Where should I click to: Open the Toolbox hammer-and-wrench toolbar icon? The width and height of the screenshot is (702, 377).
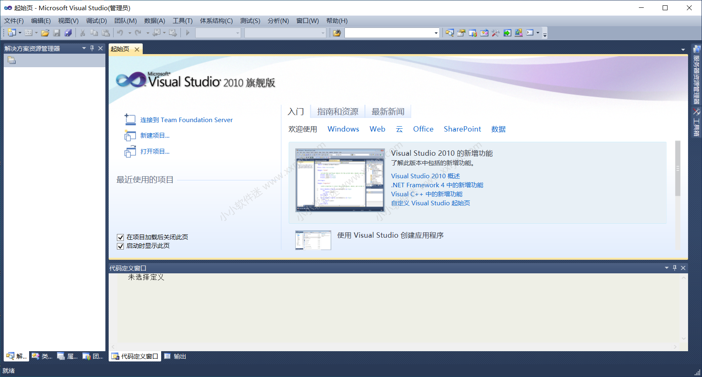496,33
